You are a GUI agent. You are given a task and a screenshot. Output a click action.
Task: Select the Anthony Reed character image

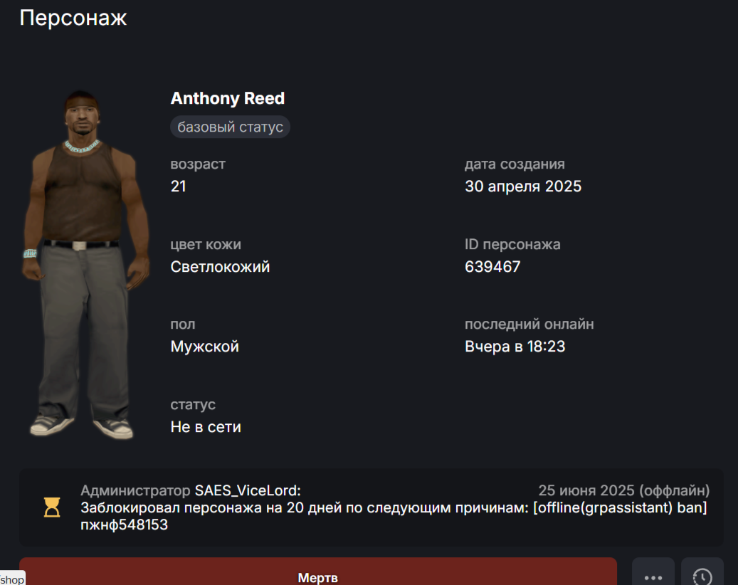pyautogui.click(x=85, y=265)
